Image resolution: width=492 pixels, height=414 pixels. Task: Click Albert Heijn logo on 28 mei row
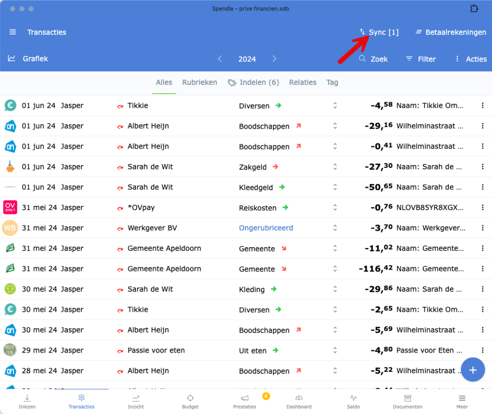pyautogui.click(x=11, y=371)
